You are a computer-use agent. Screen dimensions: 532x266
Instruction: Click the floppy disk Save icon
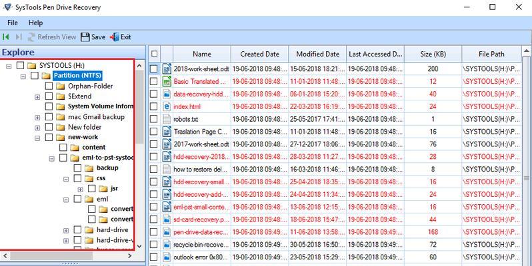[x=85, y=37]
